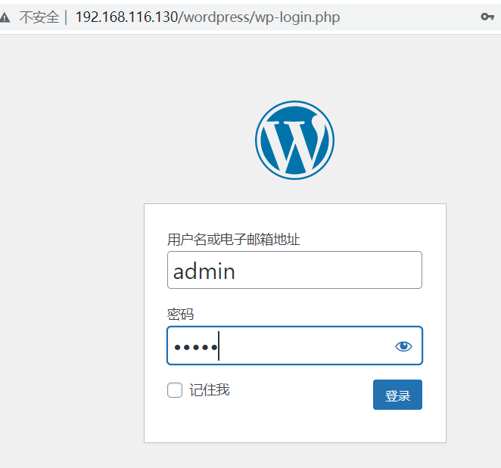The image size is (501, 468).
Task: Click the 不安全 security label
Action: pos(39,17)
